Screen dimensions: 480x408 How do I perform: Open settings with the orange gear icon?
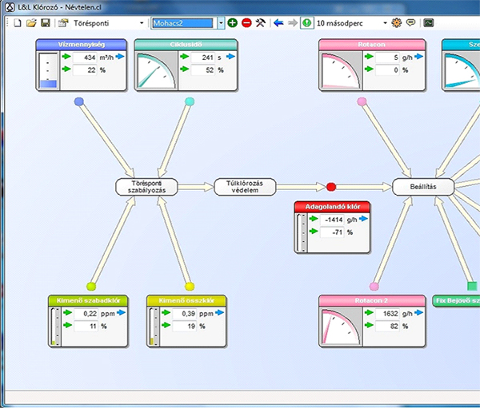[397, 23]
